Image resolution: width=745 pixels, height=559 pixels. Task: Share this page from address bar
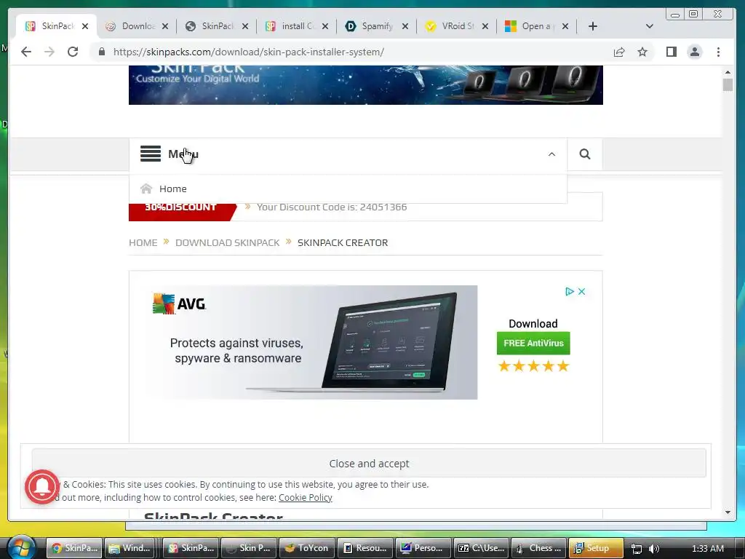(x=619, y=52)
